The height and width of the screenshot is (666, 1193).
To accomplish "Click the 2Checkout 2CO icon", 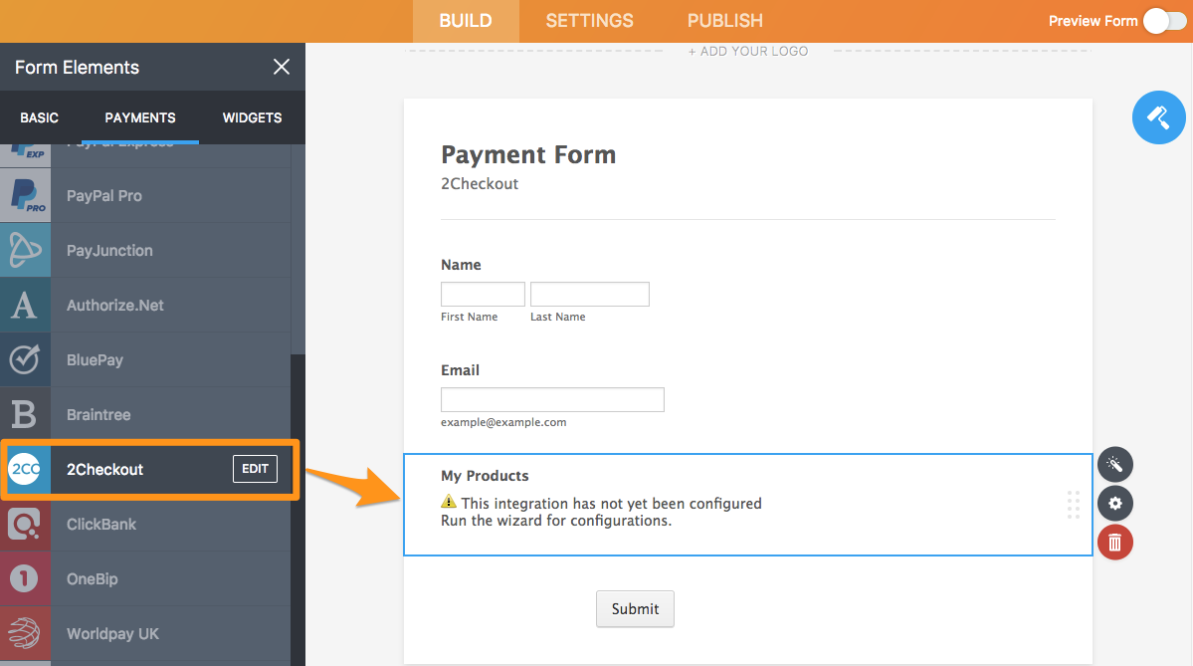I will coord(25,470).
